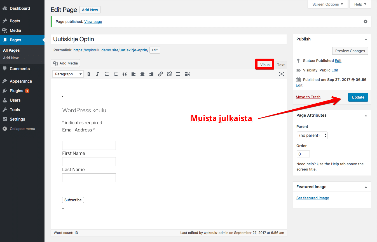Click the View page link
This screenshot has width=377, height=242.
[93, 21]
